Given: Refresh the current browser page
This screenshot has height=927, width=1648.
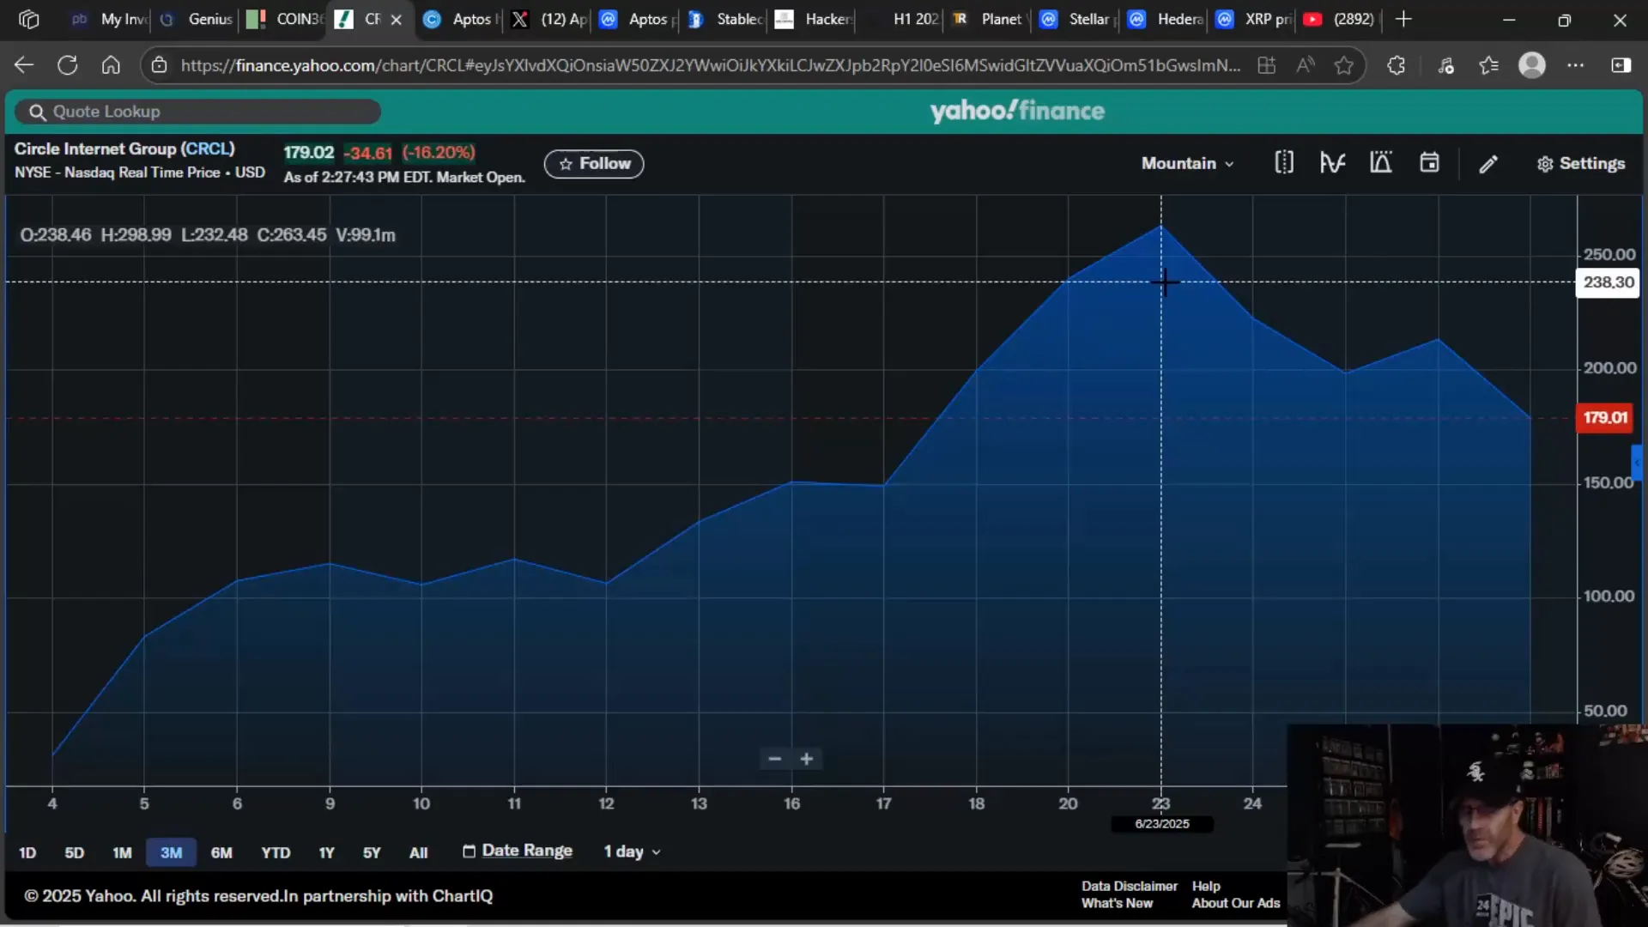Looking at the screenshot, I should (68, 65).
